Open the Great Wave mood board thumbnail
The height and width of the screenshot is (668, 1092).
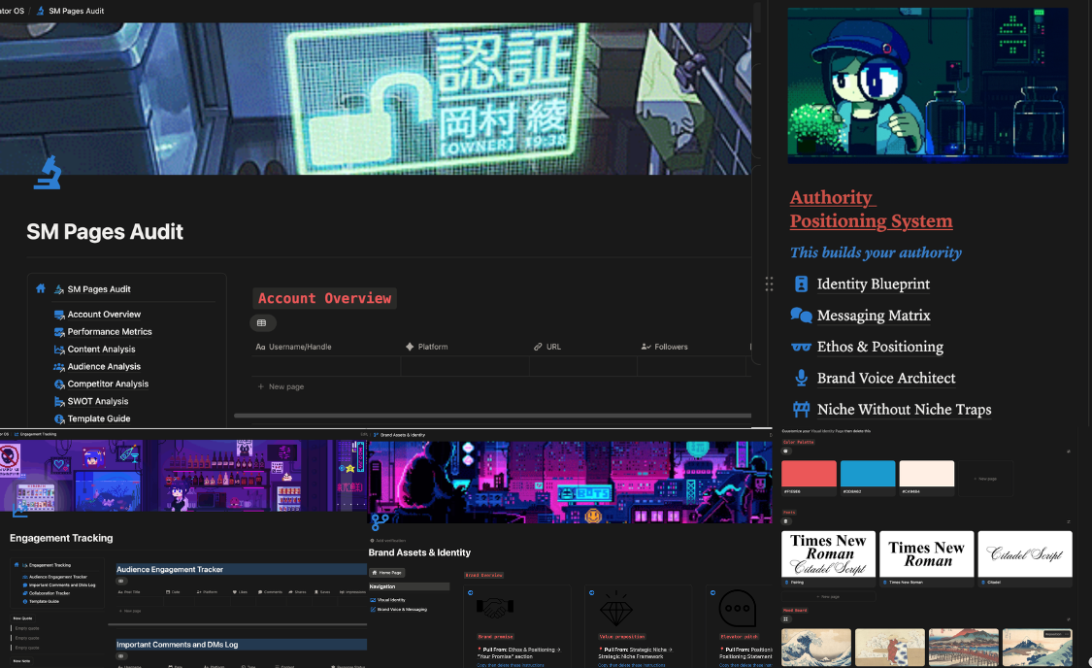pyautogui.click(x=815, y=647)
